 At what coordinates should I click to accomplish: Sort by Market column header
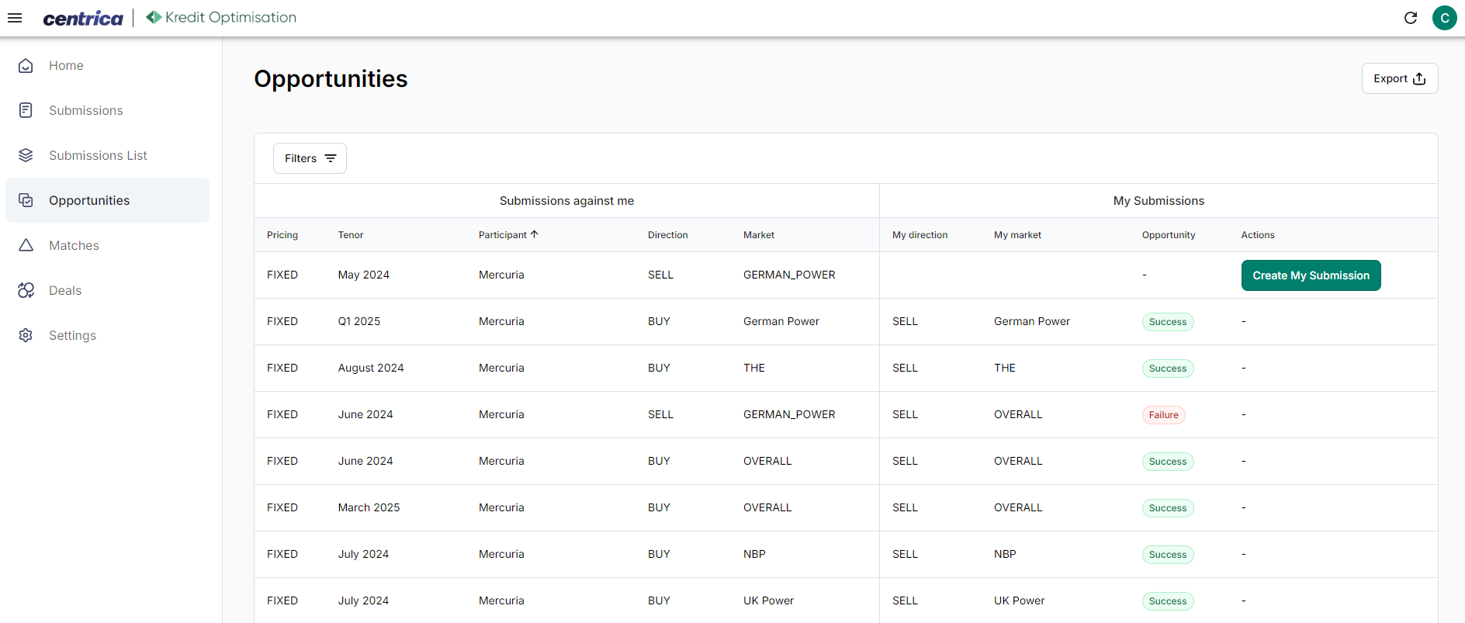[759, 235]
